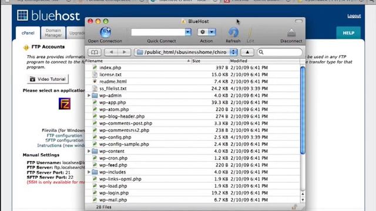376x211 pixels.
Task: Go up to parent folder arrow
Action: click(x=247, y=52)
